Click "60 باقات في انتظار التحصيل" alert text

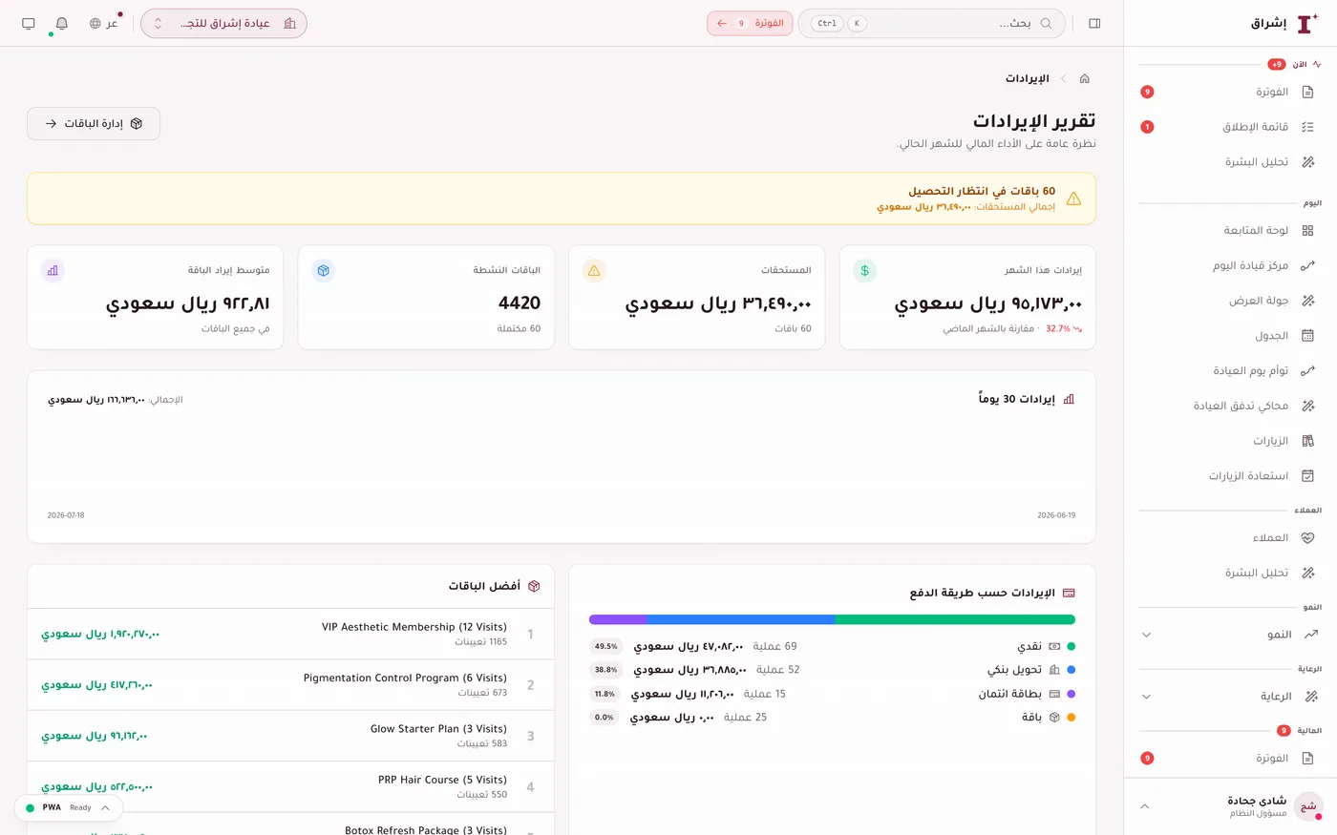tap(982, 191)
